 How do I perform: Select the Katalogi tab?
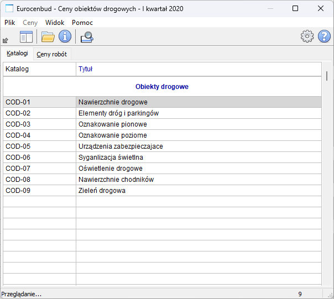pyautogui.click(x=17, y=54)
